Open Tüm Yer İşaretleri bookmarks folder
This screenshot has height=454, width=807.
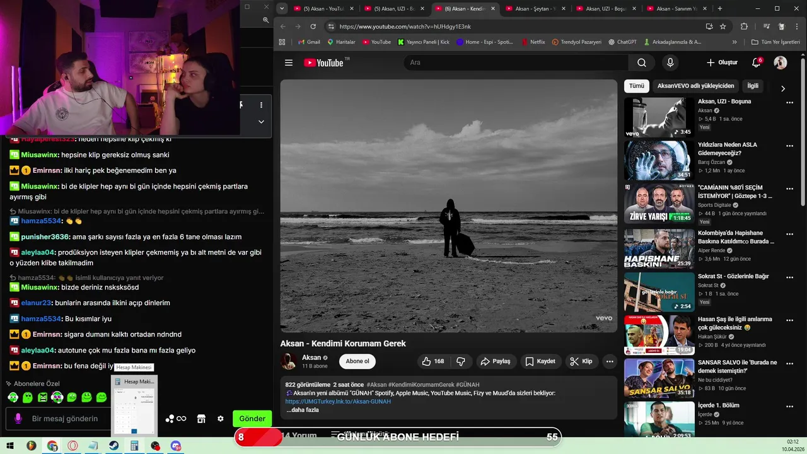[775, 42]
